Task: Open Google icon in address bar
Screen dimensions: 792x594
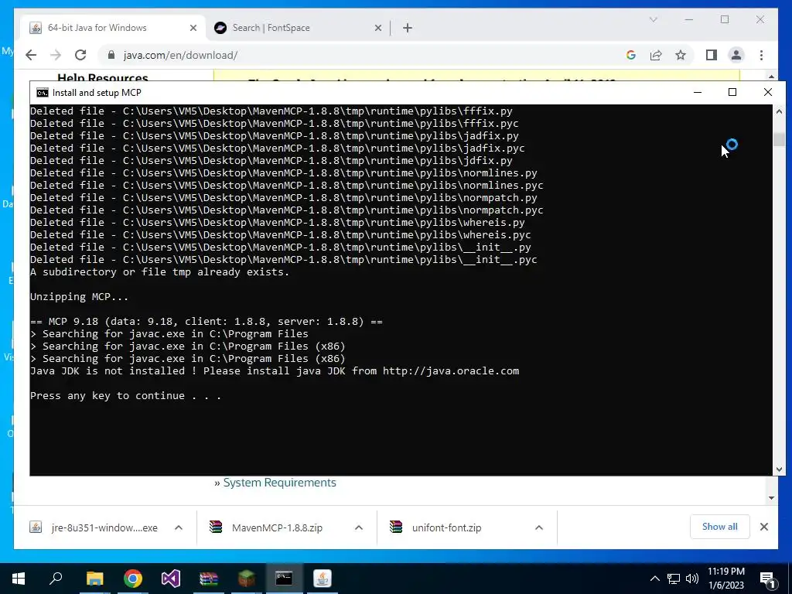Action: 630,55
